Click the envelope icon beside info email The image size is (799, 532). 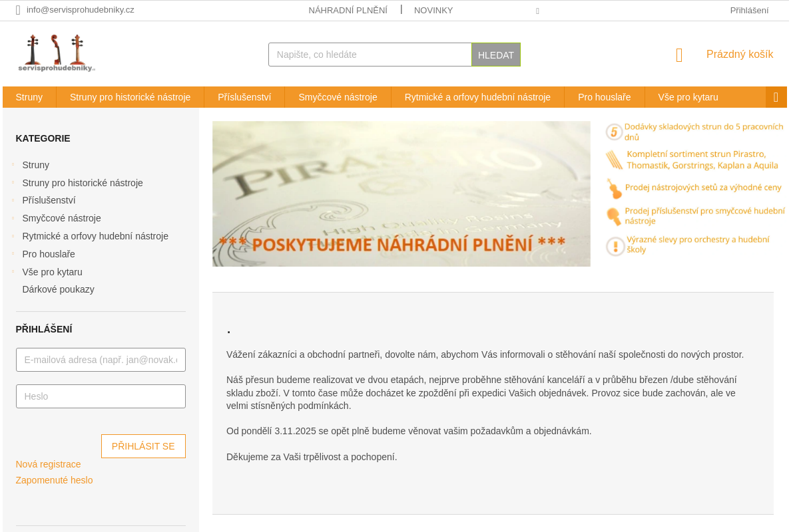[x=18, y=10]
